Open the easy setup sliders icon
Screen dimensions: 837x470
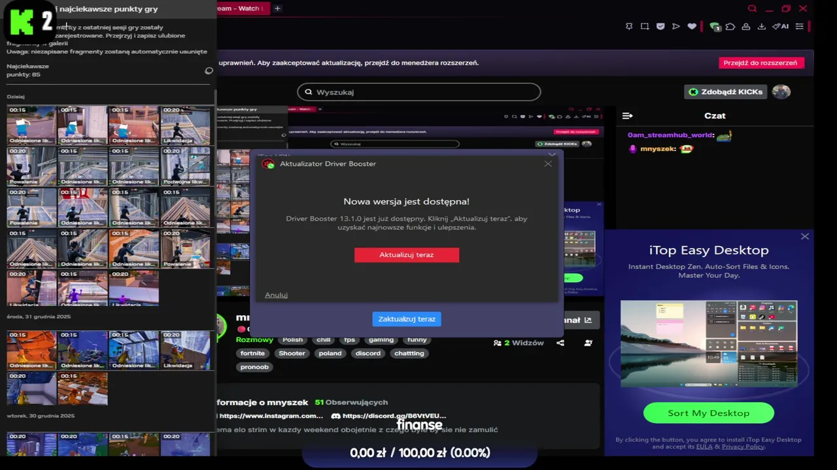point(799,26)
